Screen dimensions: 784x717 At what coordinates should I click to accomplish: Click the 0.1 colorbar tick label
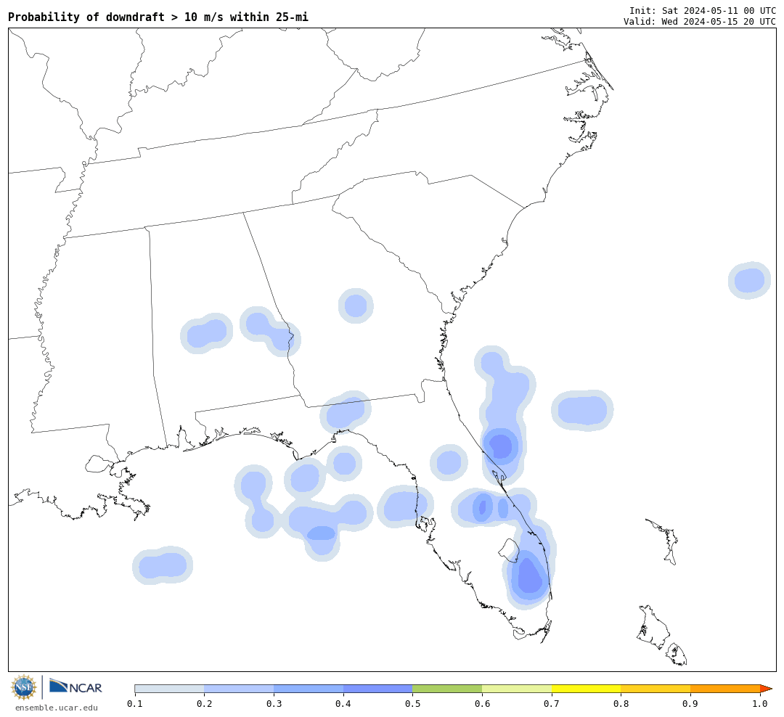tap(135, 704)
